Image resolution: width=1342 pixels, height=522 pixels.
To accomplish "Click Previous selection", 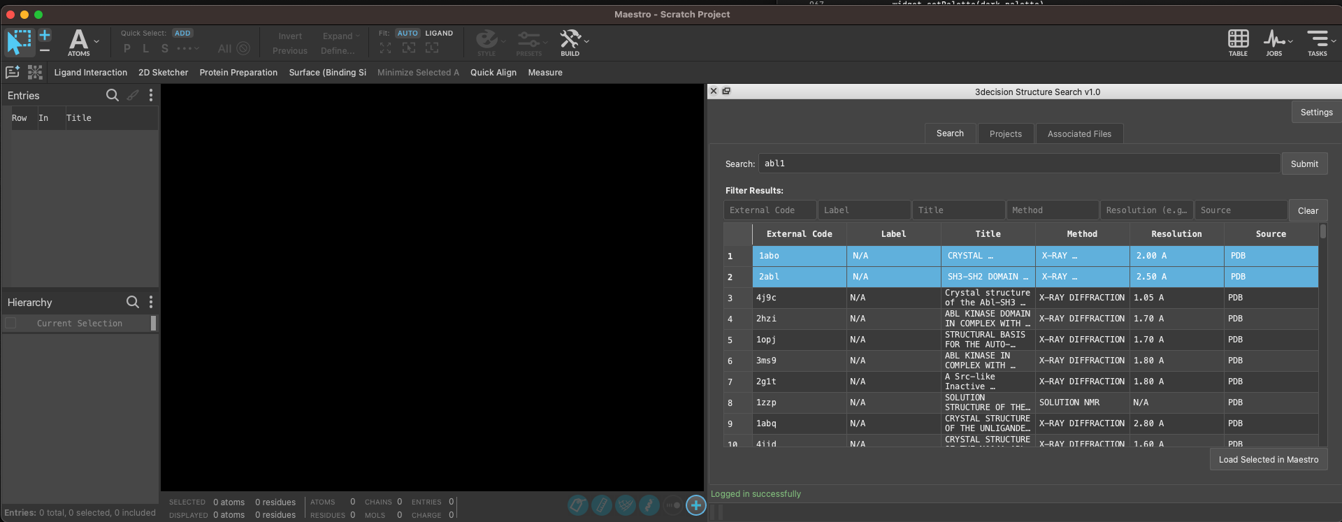I will point(290,51).
